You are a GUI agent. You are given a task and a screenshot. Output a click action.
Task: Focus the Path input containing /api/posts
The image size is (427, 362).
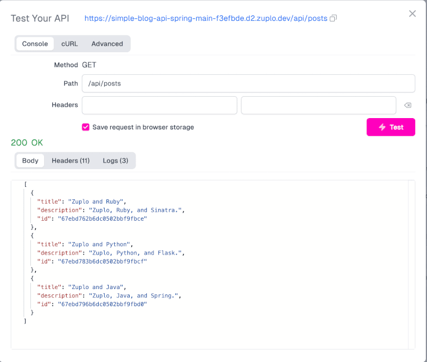coord(248,84)
